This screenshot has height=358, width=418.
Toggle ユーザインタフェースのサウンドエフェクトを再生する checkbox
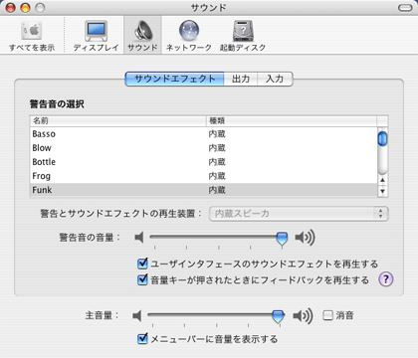[142, 264]
